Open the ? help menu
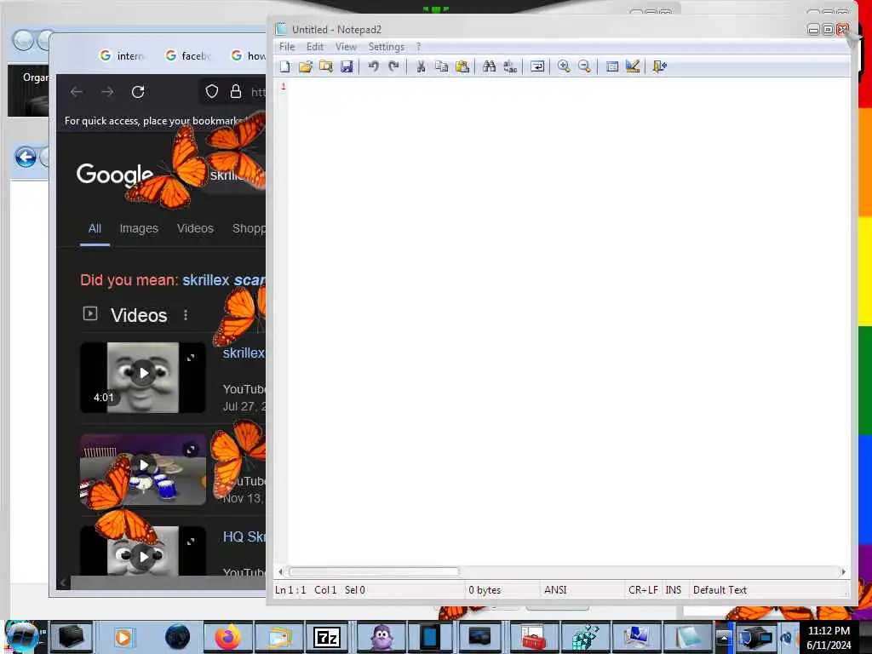The width and height of the screenshot is (872, 654). 419,47
